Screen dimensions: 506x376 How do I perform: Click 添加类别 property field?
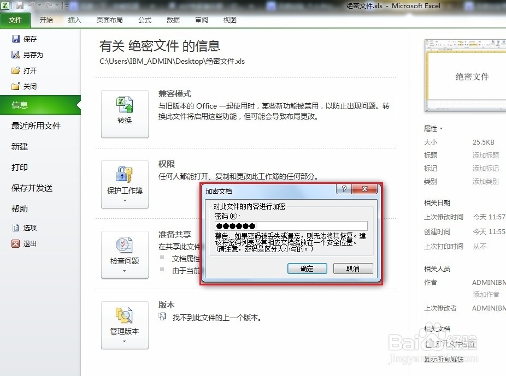point(486,182)
